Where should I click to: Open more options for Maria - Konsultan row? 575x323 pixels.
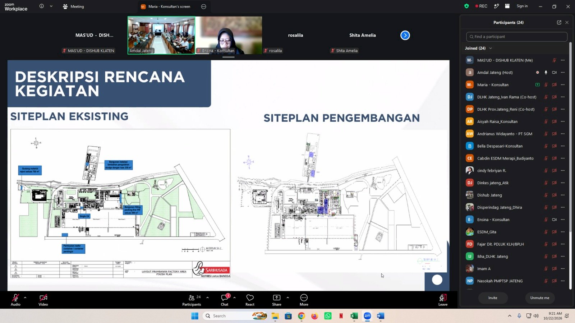point(563,85)
